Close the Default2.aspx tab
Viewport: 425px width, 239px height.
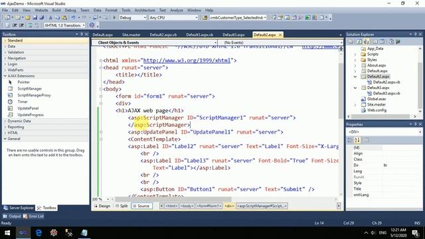(280, 35)
